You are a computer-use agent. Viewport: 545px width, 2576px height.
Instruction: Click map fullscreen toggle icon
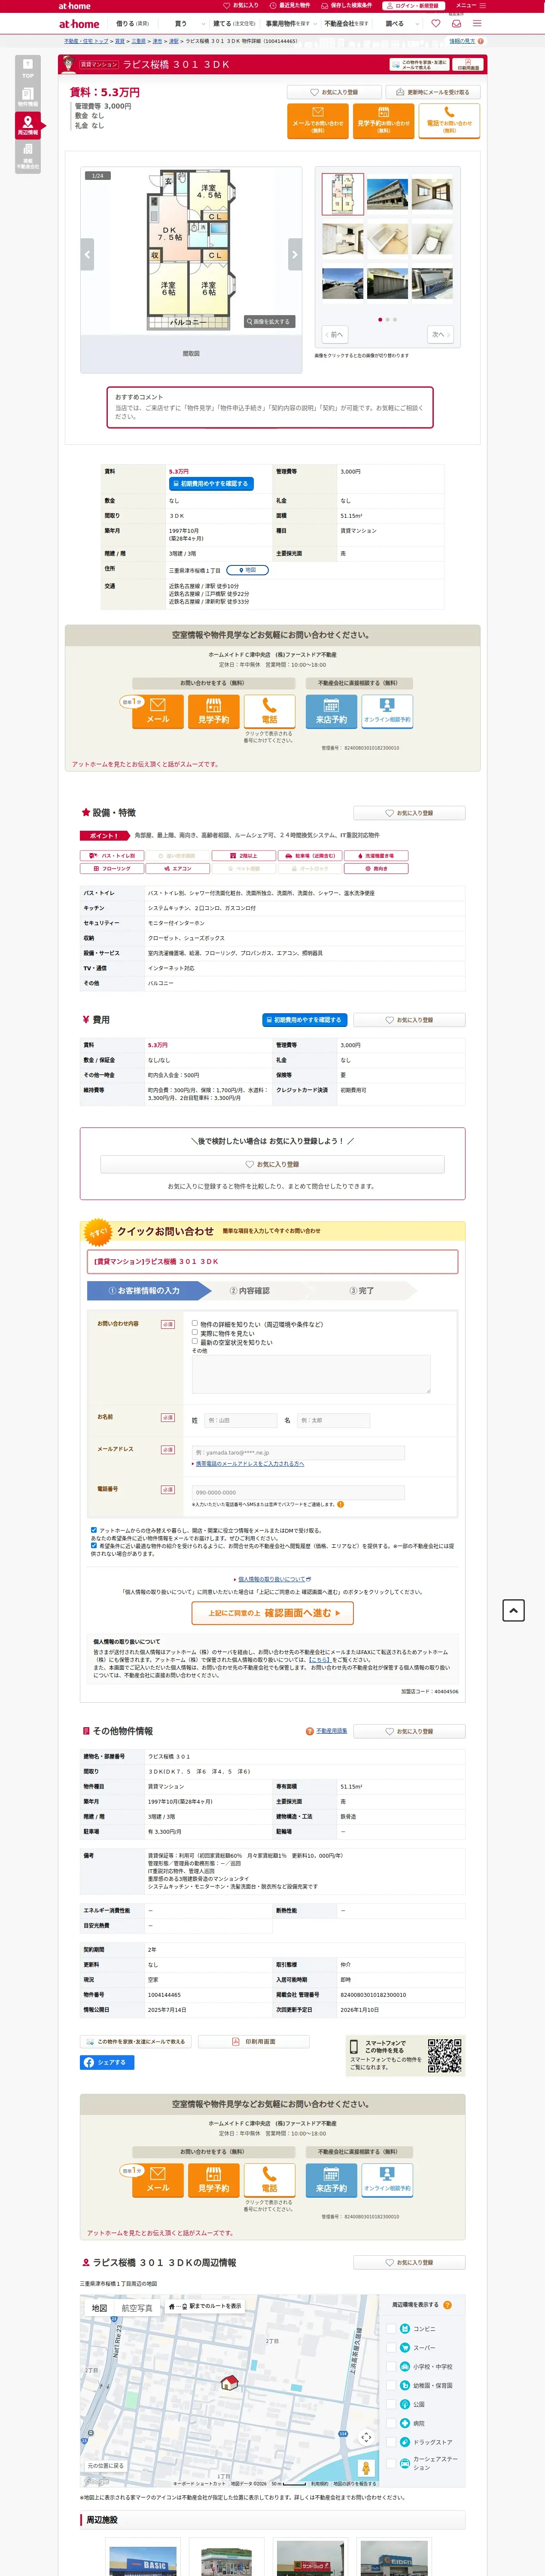(366, 2437)
